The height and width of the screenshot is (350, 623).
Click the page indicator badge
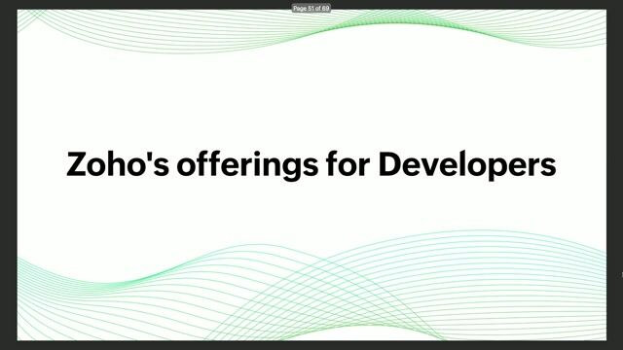(x=311, y=8)
